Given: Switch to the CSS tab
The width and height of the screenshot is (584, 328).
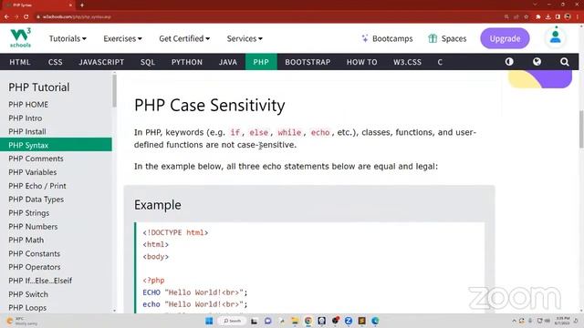Looking at the screenshot, I should point(55,62).
